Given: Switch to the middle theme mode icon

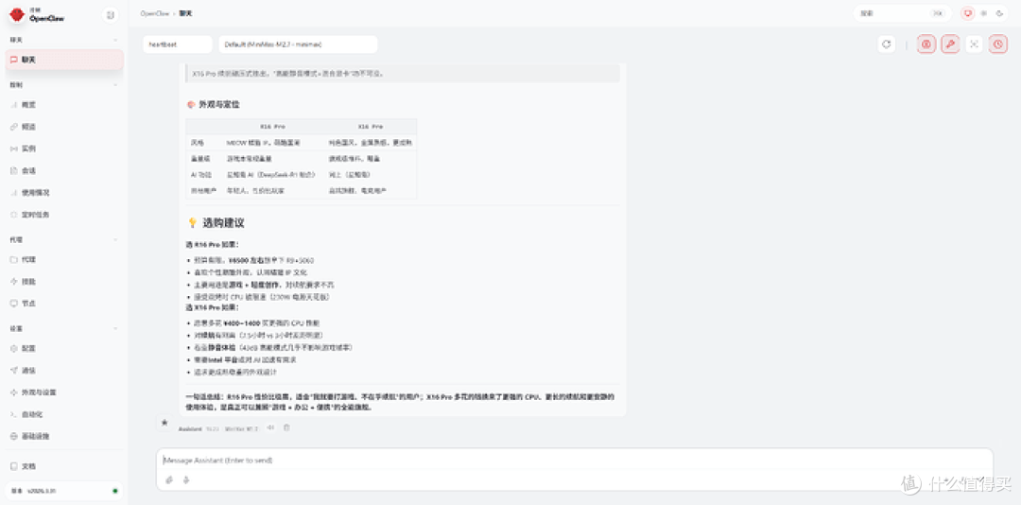Looking at the screenshot, I should [984, 13].
